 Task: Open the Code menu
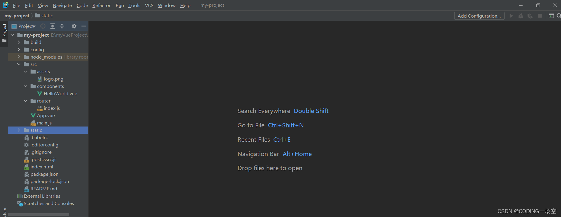82,5
